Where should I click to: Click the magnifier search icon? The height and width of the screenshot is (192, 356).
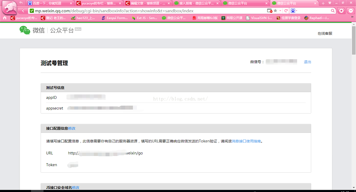[x=333, y=11]
